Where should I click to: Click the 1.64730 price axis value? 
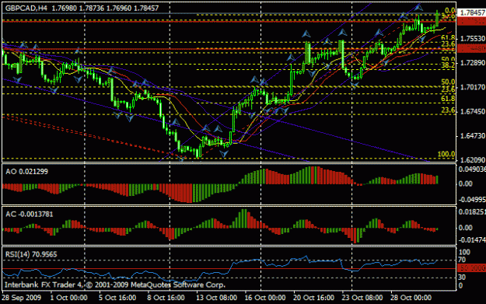(473, 136)
